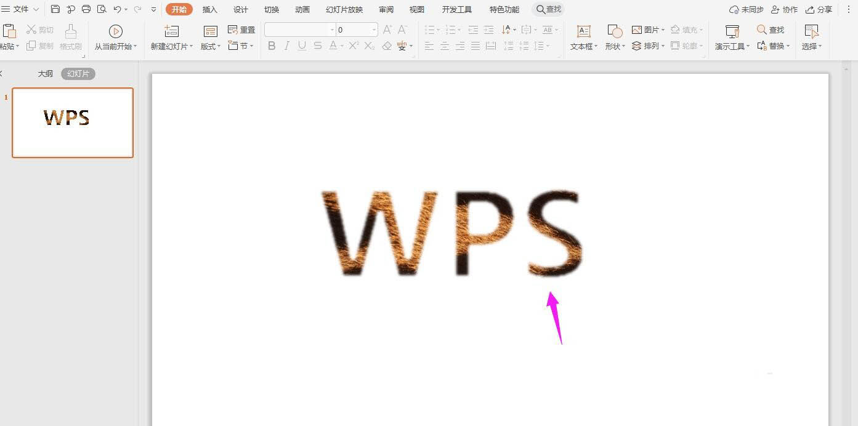Viewport: 858px width, 426px height.
Task: Click the Copy (复制) icon
Action: point(31,46)
